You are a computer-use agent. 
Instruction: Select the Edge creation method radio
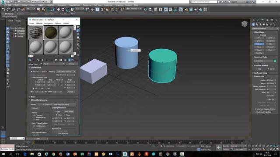pyautogui.click(x=256, y=69)
